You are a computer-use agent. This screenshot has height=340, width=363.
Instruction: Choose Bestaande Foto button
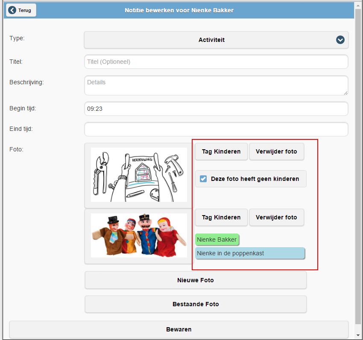point(196,304)
